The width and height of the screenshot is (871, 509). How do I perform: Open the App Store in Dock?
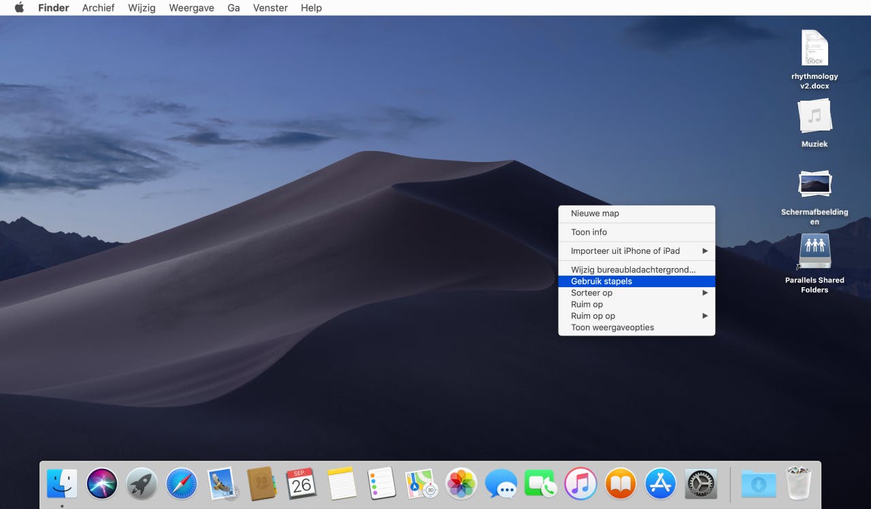[x=661, y=484]
